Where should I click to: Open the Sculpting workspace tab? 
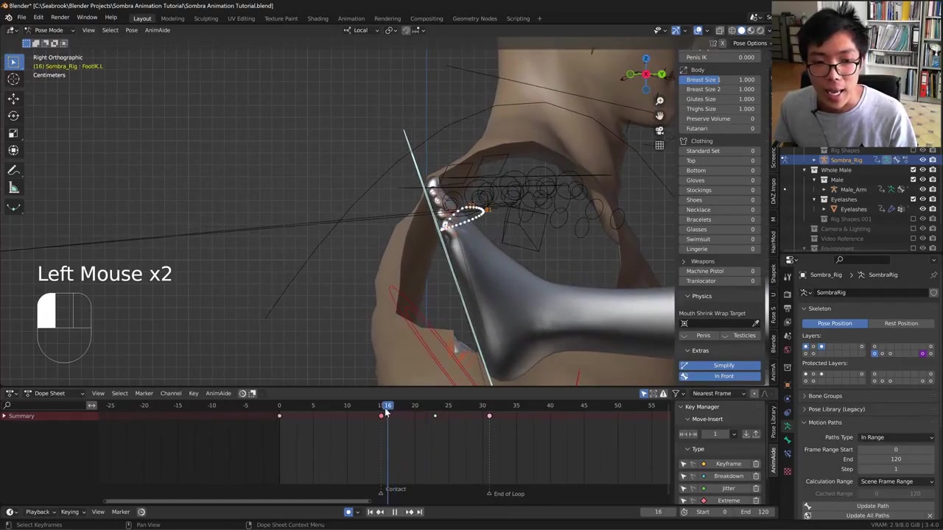coord(206,18)
